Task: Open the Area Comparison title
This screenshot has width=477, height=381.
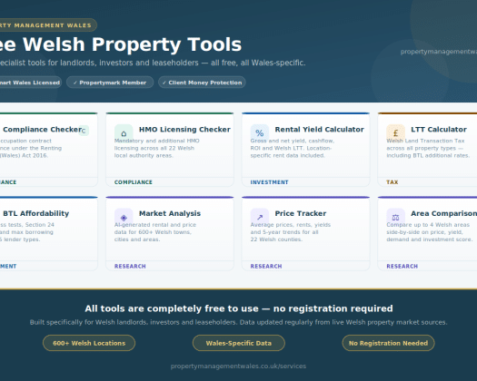Action: click(444, 213)
